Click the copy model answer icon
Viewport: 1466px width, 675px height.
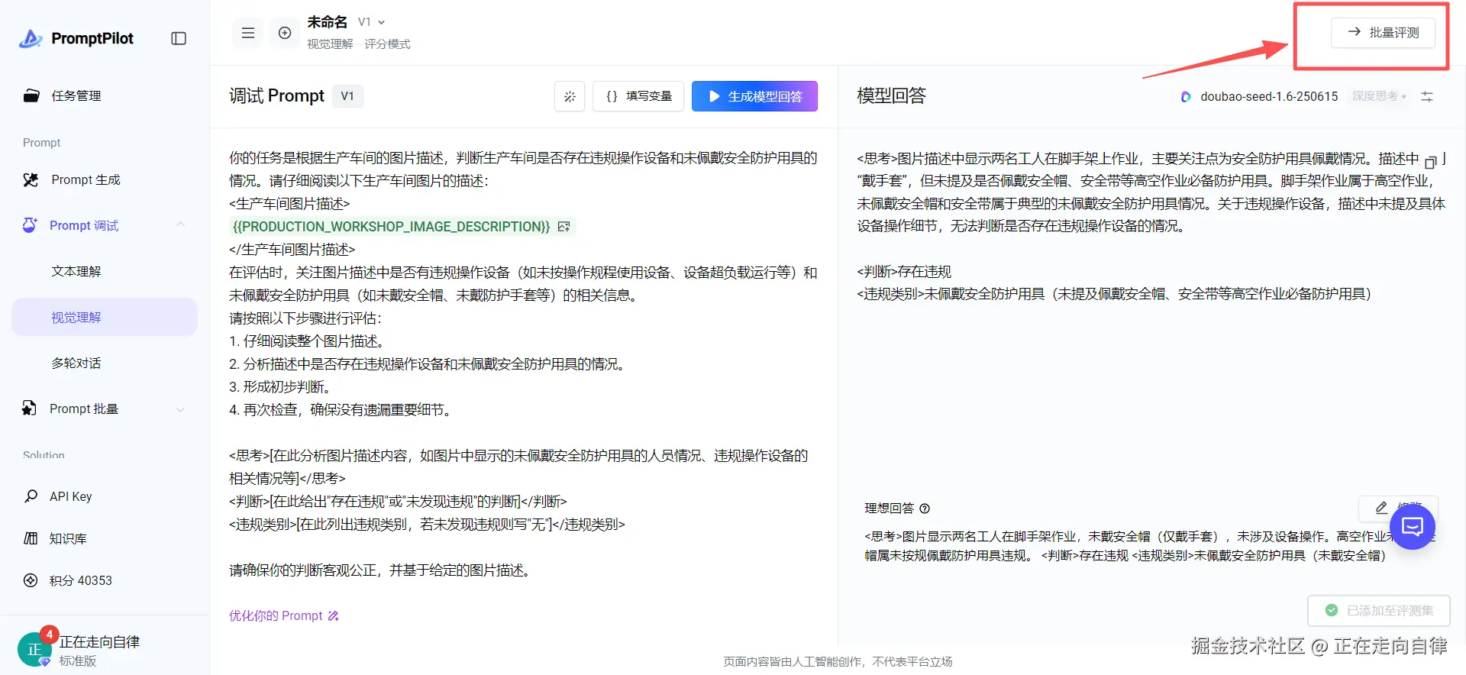[x=1431, y=160]
